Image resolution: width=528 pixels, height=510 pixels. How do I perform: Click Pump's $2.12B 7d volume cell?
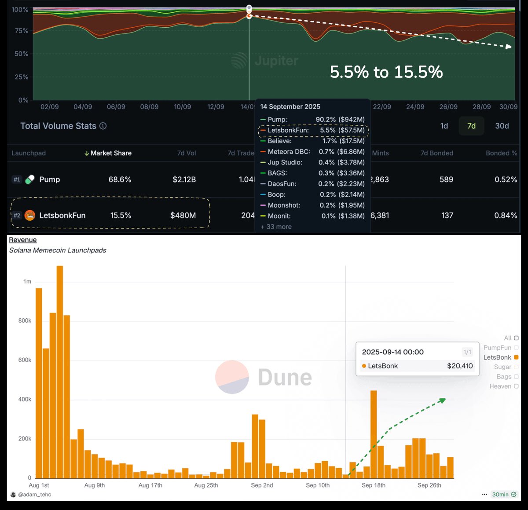[x=184, y=179]
